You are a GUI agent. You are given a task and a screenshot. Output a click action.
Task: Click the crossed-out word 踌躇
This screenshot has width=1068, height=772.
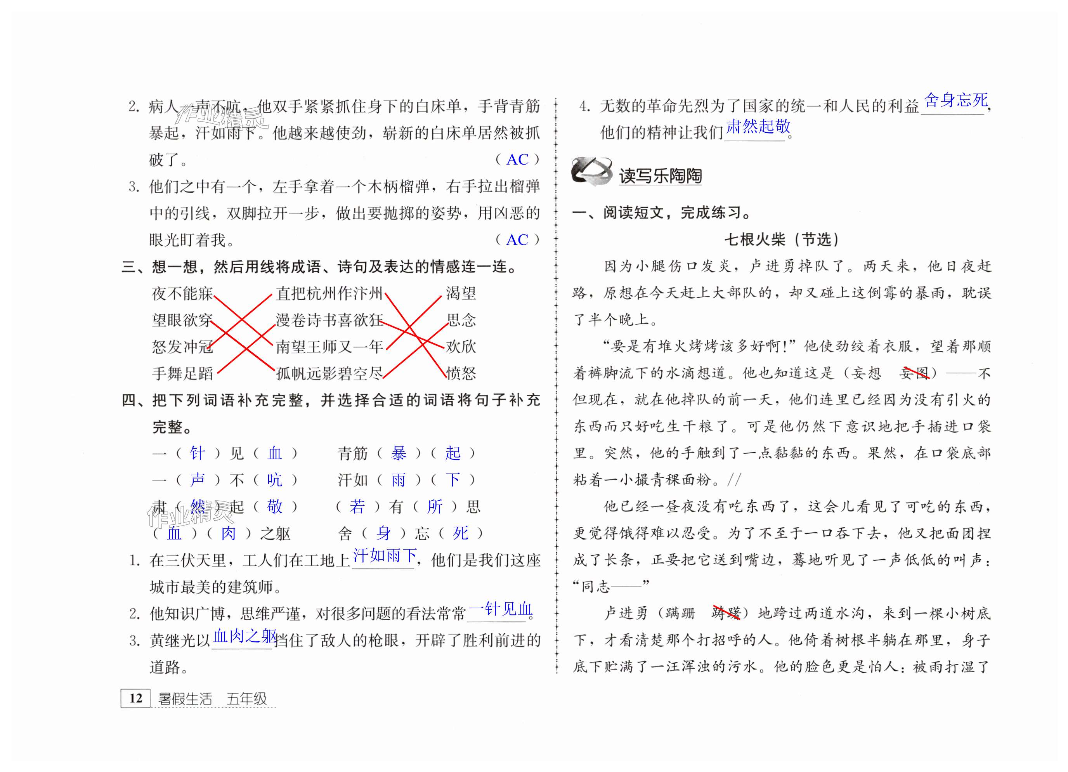tap(726, 613)
